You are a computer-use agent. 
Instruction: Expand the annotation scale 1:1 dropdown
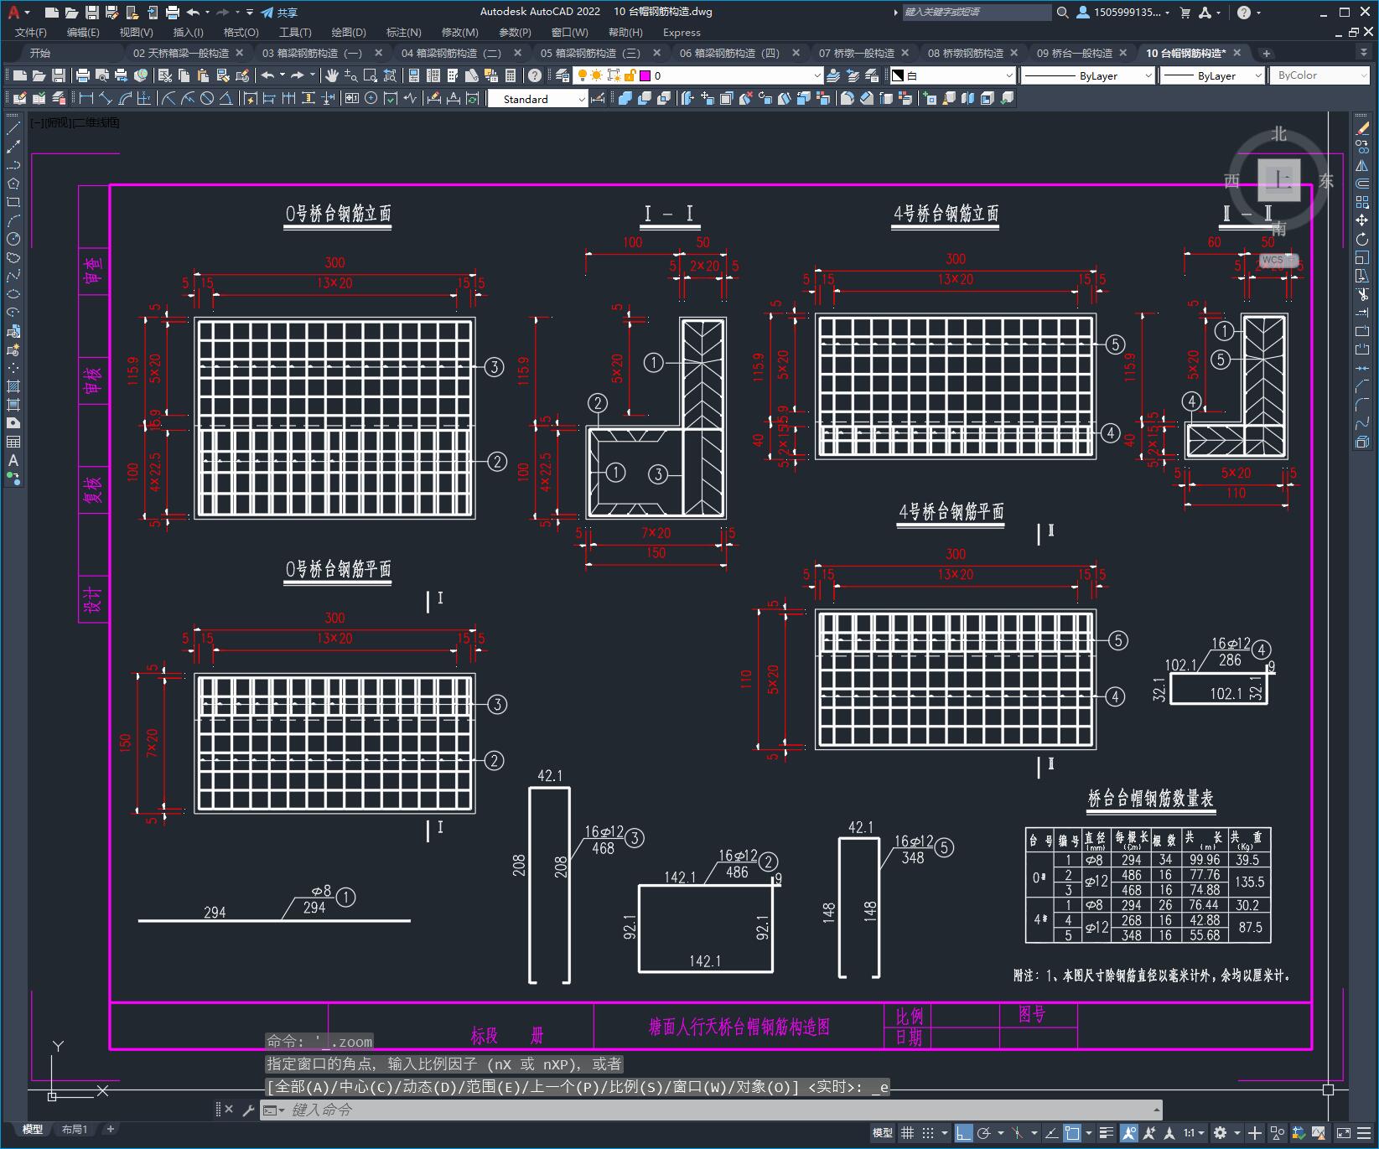[1194, 1133]
